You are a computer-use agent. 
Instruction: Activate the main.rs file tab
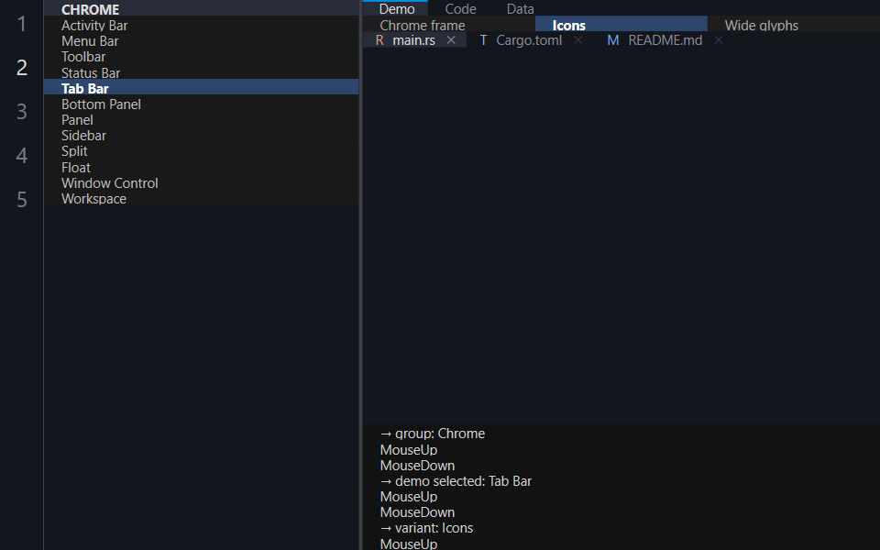414,40
